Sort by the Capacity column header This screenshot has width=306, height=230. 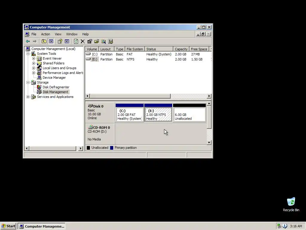click(181, 49)
